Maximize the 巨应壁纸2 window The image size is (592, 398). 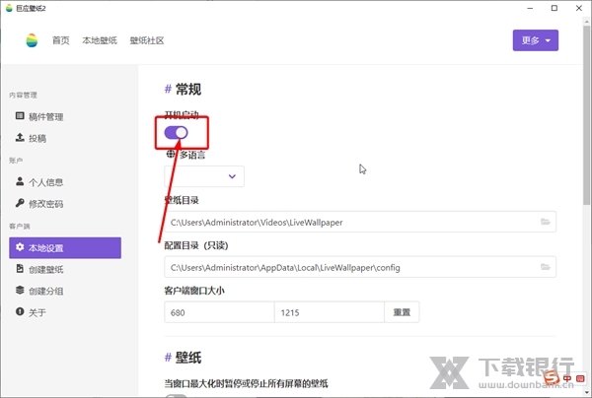(x=555, y=8)
